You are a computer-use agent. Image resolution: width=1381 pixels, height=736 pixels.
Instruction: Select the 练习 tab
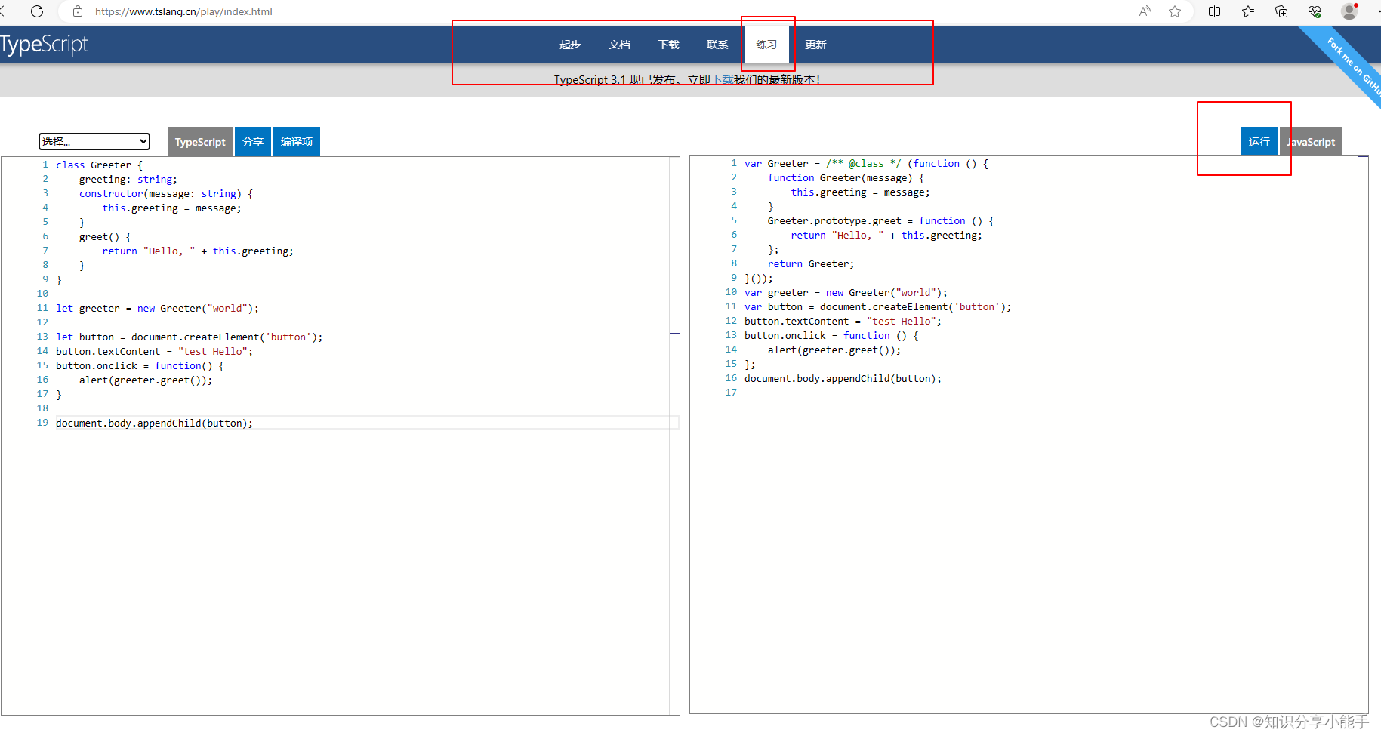click(x=766, y=44)
